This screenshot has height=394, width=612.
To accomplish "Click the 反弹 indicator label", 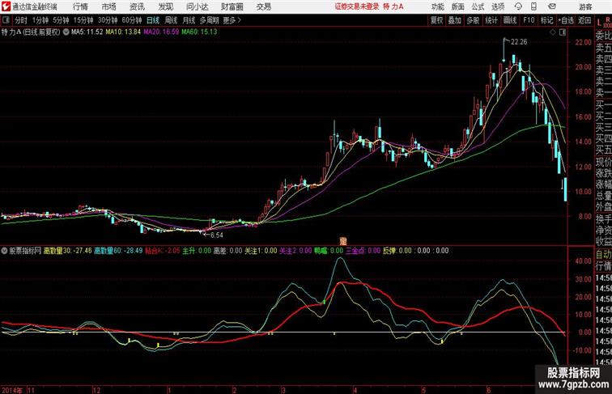I will [389, 251].
